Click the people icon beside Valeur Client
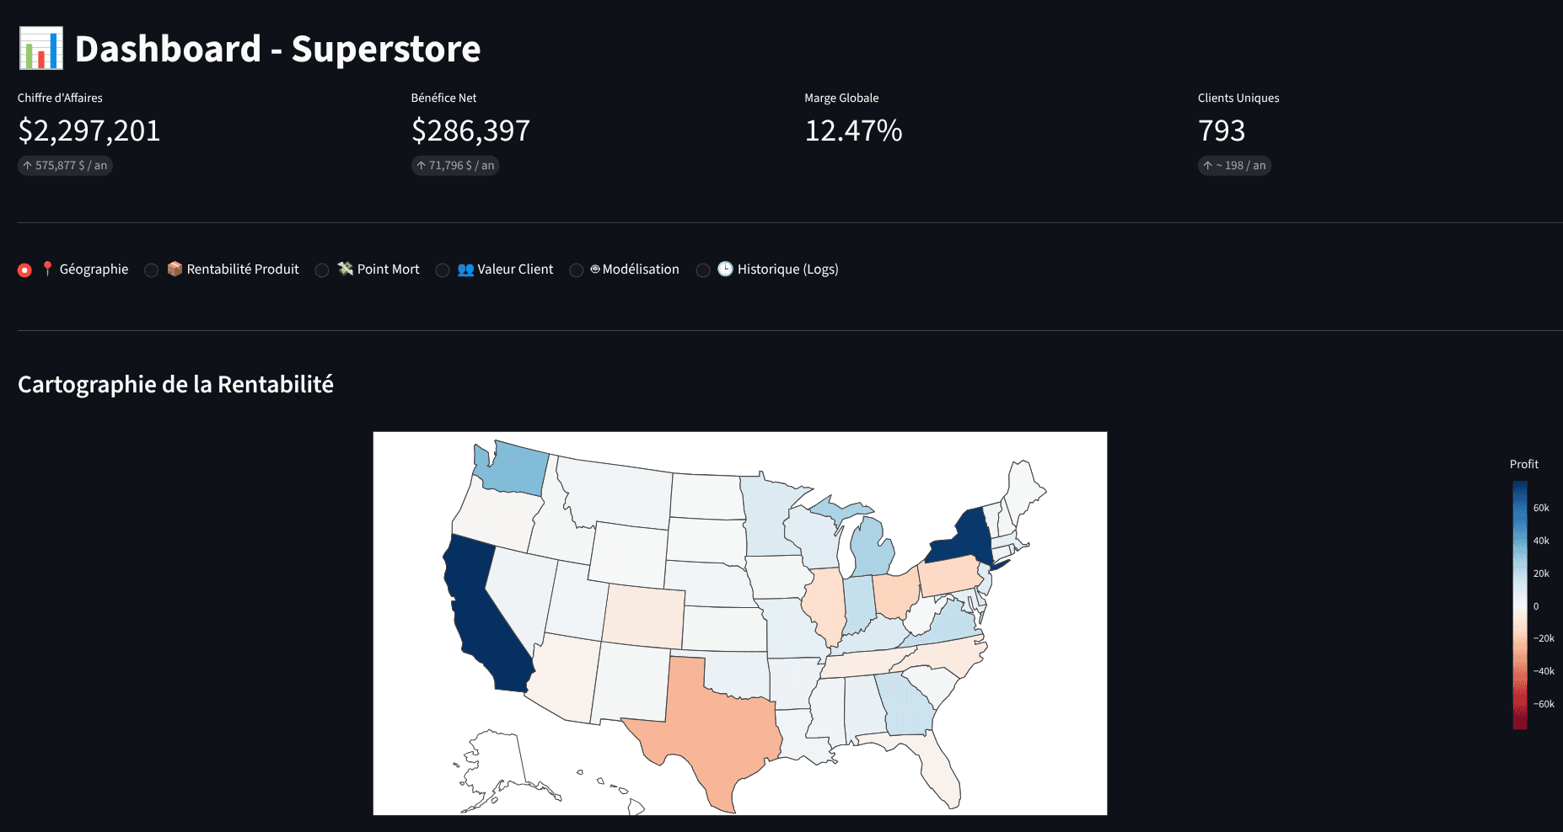Image resolution: width=1563 pixels, height=832 pixels. coord(465,269)
